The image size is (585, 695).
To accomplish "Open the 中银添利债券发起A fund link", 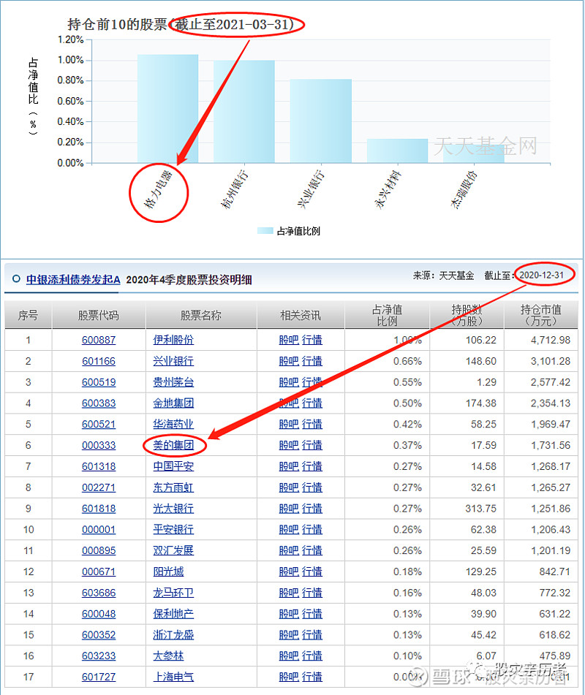I will click(72, 280).
